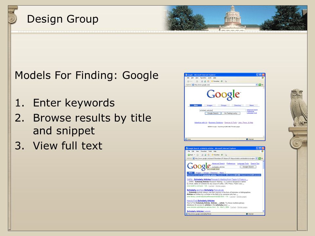The width and height of the screenshot is (315, 236).
Task: Click the Mail icon in the Google homepage window
Action: coord(226,81)
